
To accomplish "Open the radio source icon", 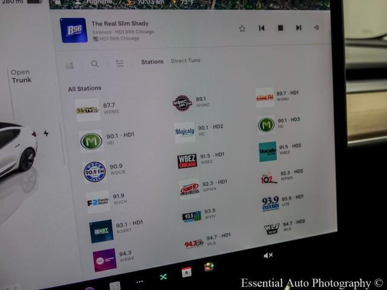I will (70, 65).
